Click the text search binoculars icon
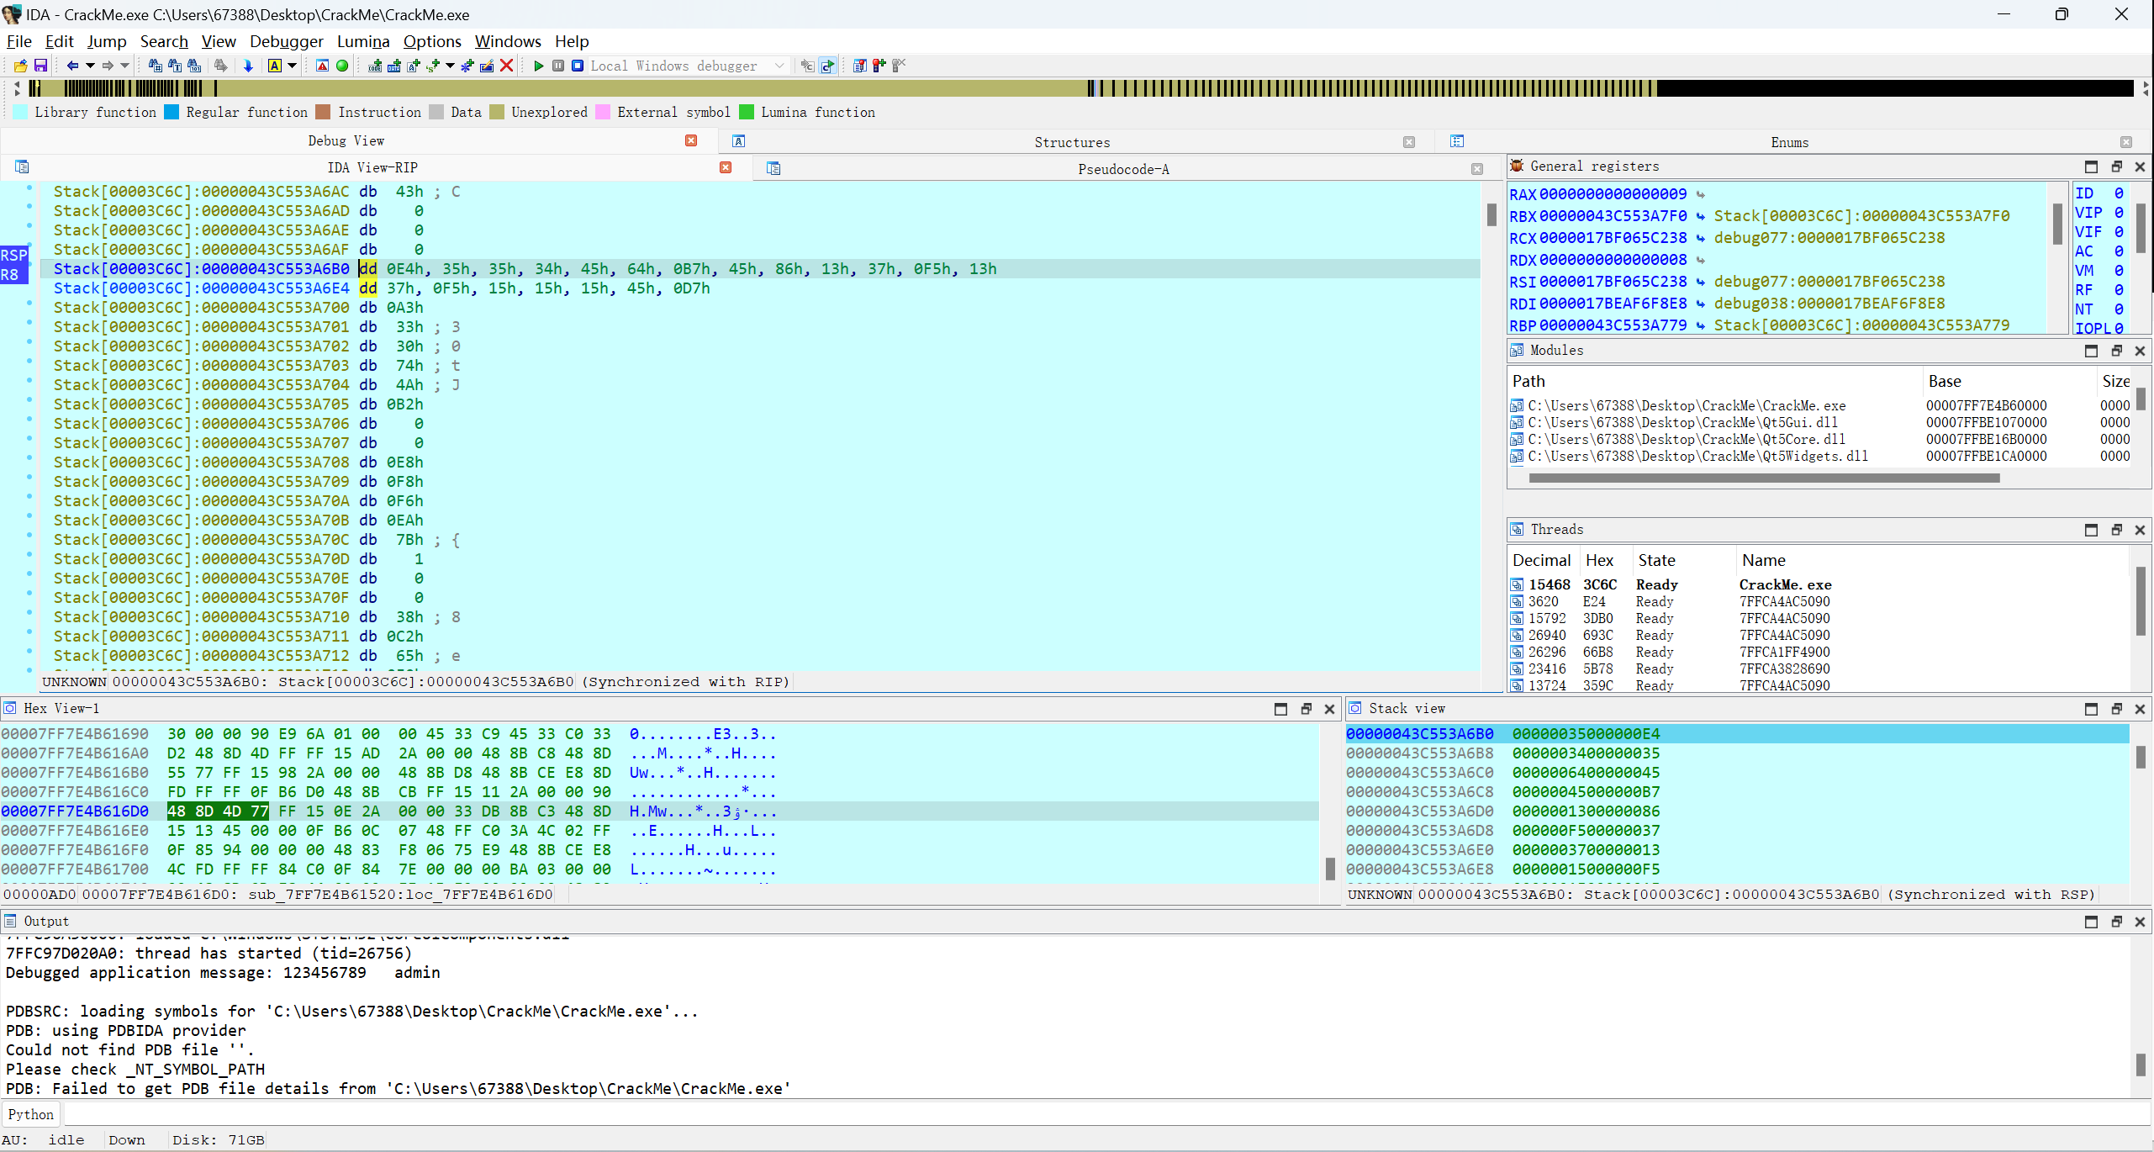This screenshot has height=1152, width=2154. pyautogui.click(x=175, y=66)
